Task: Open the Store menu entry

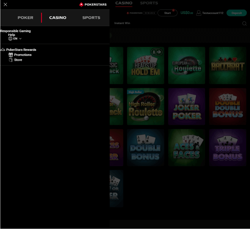Action: 18,60
